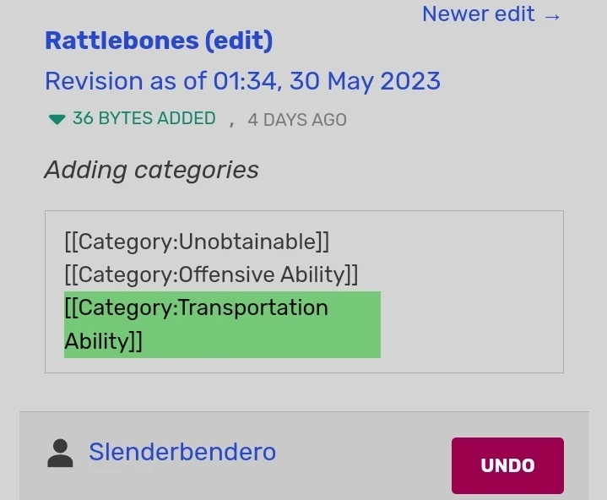This screenshot has height=500, width=607.
Task: Click the comma separator before 4 DAYS AGO
Action: pos(231,121)
